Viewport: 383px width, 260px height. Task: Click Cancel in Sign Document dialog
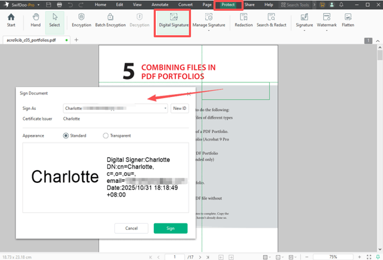click(x=131, y=228)
